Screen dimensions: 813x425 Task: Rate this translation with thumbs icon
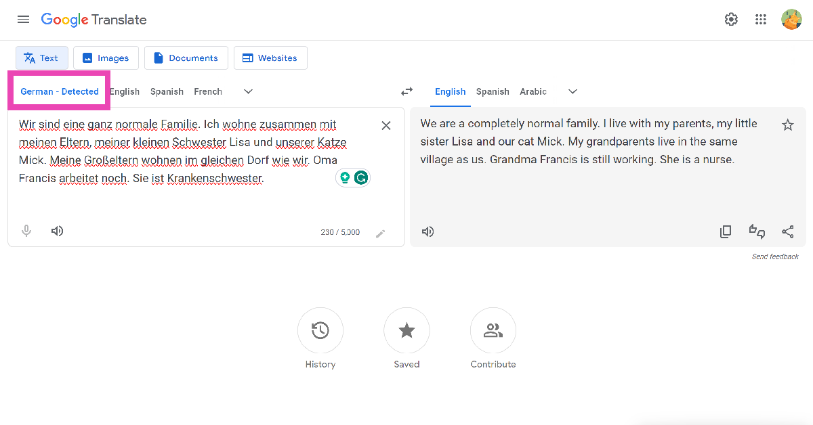tap(757, 231)
